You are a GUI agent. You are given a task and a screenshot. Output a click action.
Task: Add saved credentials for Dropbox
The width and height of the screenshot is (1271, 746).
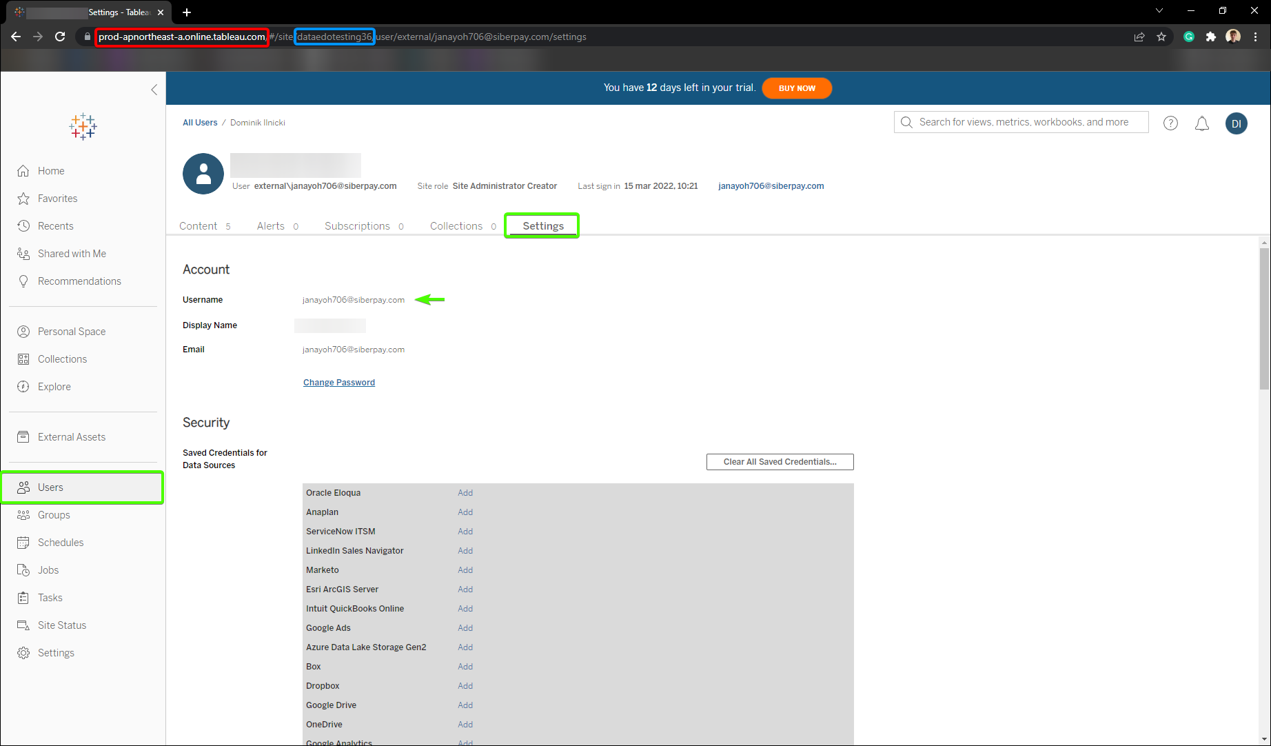coord(465,686)
